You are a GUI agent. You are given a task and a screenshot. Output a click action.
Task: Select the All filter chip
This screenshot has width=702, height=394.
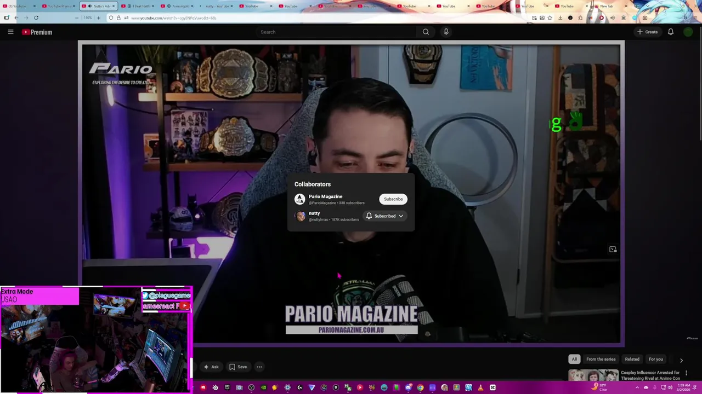pos(574,359)
